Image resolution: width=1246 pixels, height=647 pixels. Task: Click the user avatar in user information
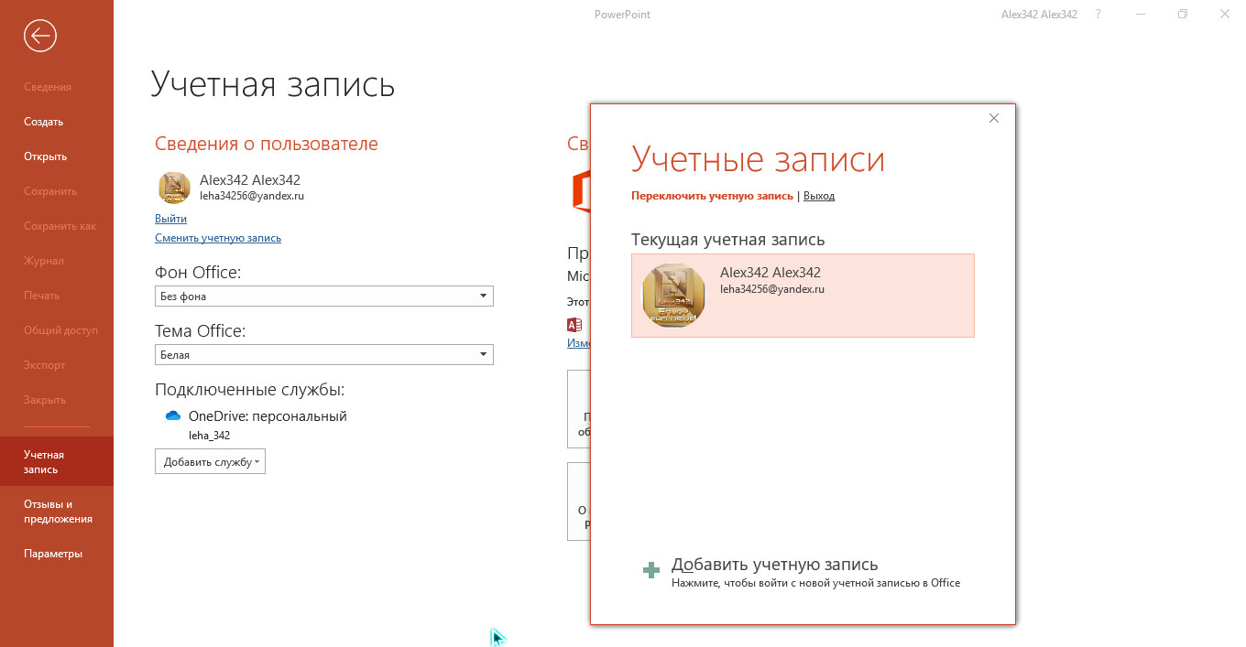tap(174, 188)
